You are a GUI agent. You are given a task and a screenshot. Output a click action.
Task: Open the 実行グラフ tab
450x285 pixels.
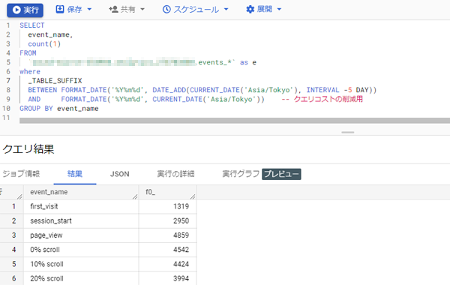point(241,174)
